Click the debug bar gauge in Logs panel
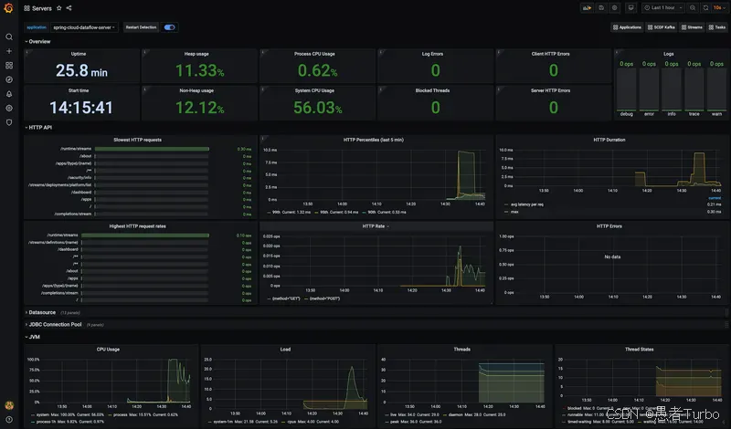The width and height of the screenshot is (731, 429). tap(626, 89)
